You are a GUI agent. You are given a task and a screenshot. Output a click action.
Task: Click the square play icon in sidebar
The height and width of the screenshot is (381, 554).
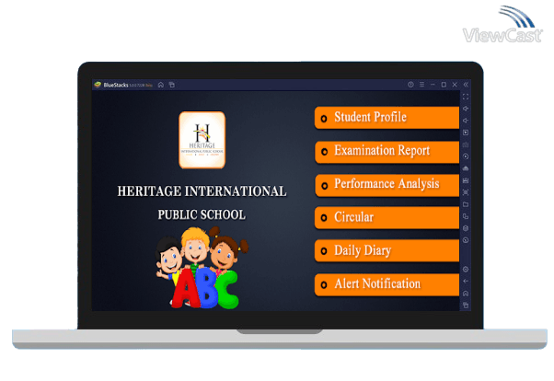pyautogui.click(x=466, y=133)
